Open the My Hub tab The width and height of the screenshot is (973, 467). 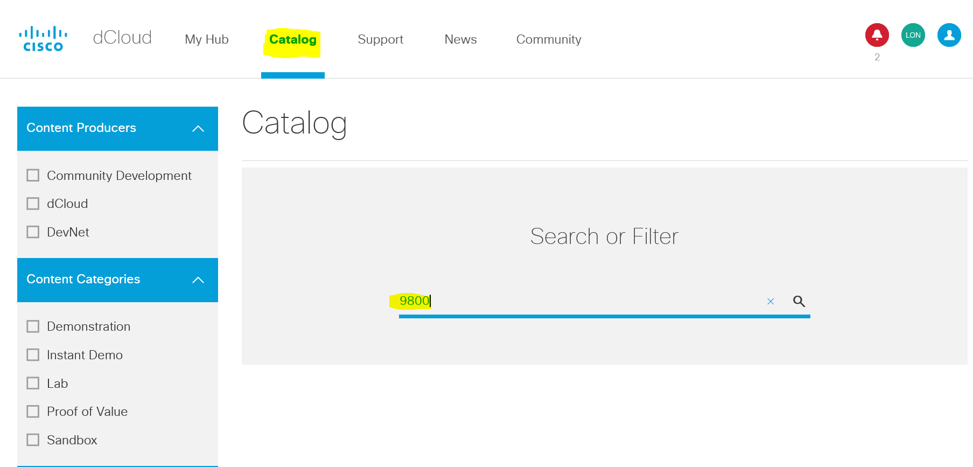point(207,39)
